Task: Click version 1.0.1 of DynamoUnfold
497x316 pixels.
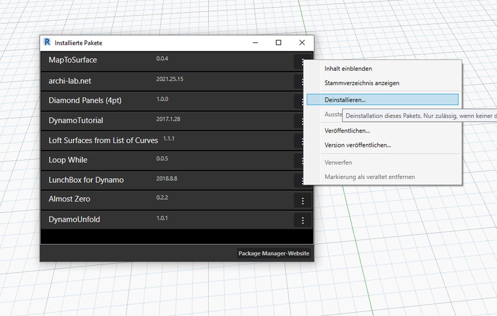Action: pyautogui.click(x=162, y=218)
